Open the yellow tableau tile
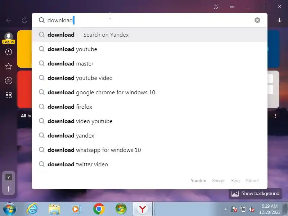Screen dimensions: 288x216 coord(24,49)
